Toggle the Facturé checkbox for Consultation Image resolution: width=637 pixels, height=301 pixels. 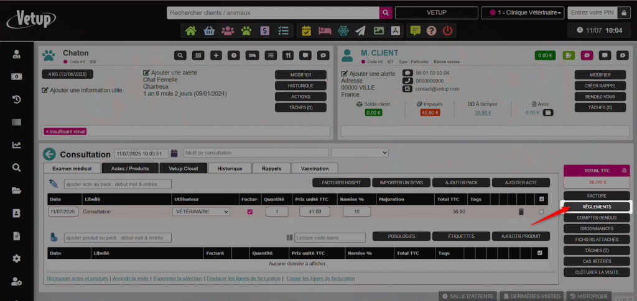[x=250, y=212]
